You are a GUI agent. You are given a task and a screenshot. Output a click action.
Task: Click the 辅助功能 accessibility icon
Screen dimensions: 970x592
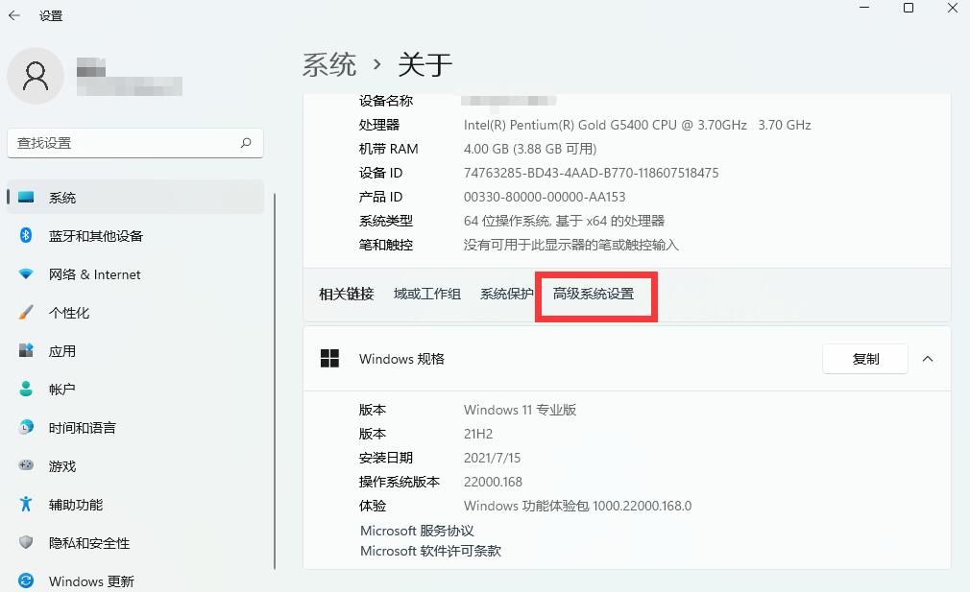click(x=26, y=505)
